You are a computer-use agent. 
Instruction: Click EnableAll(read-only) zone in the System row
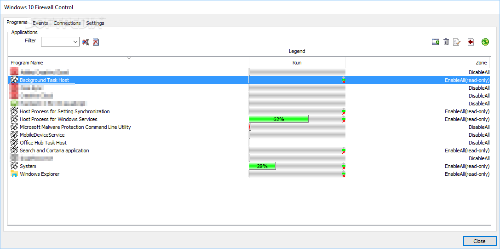pos(467,166)
